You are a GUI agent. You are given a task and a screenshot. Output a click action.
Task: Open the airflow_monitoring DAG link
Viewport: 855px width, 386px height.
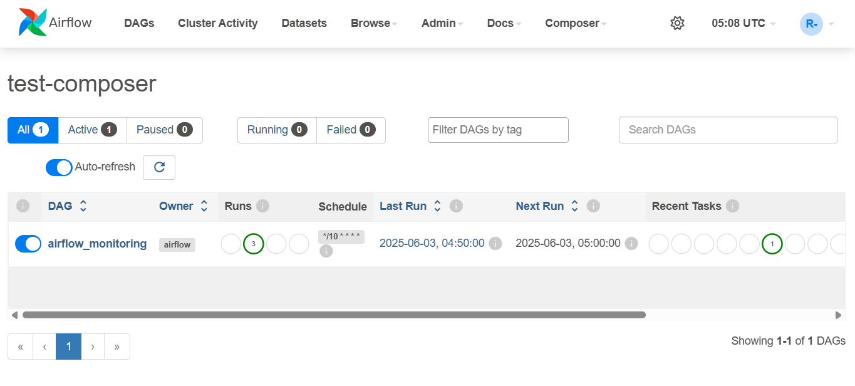pyautogui.click(x=97, y=244)
